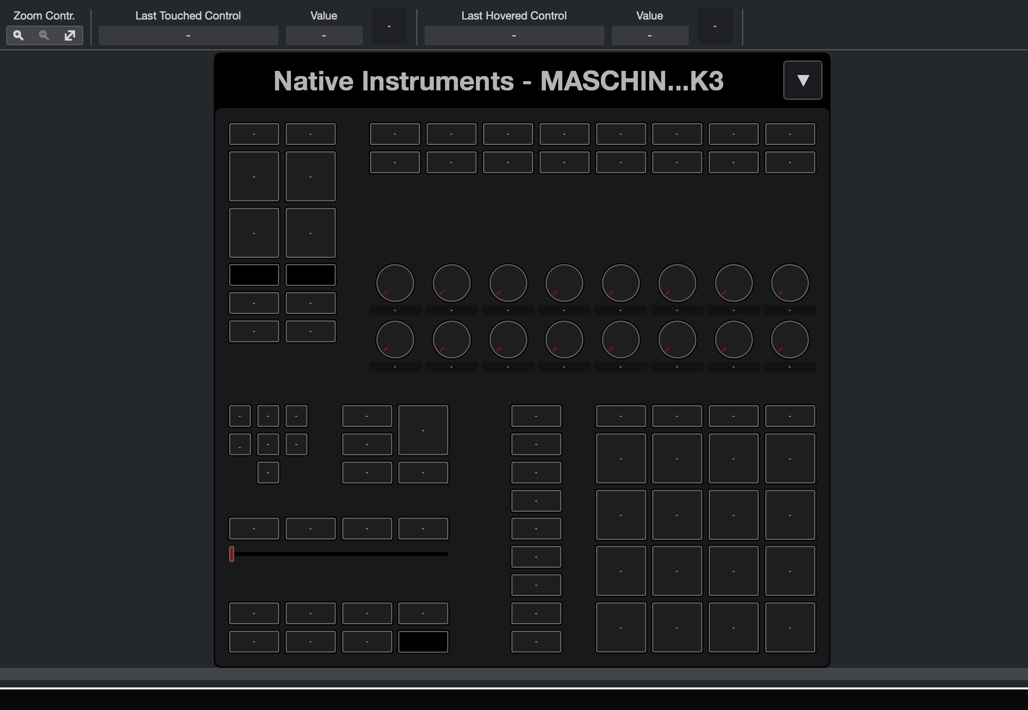Click the first knob in the upper knob row

point(395,283)
